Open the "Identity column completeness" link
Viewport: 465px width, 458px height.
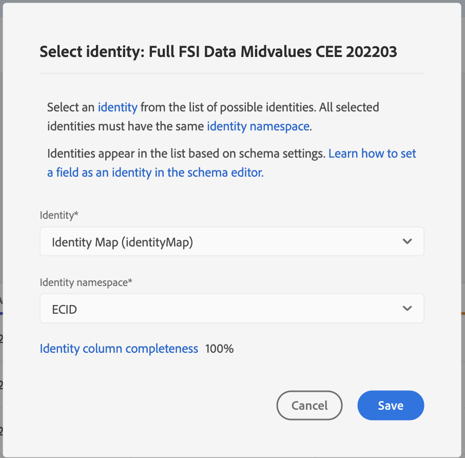119,349
